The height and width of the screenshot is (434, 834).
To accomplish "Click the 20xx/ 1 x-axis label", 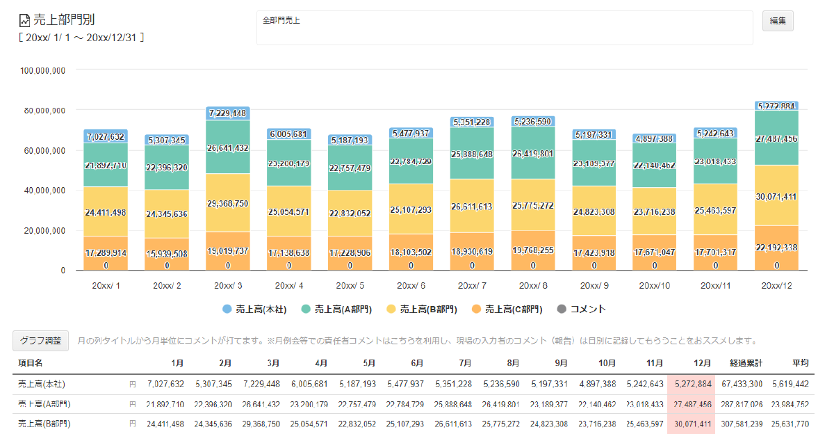I will point(106,286).
